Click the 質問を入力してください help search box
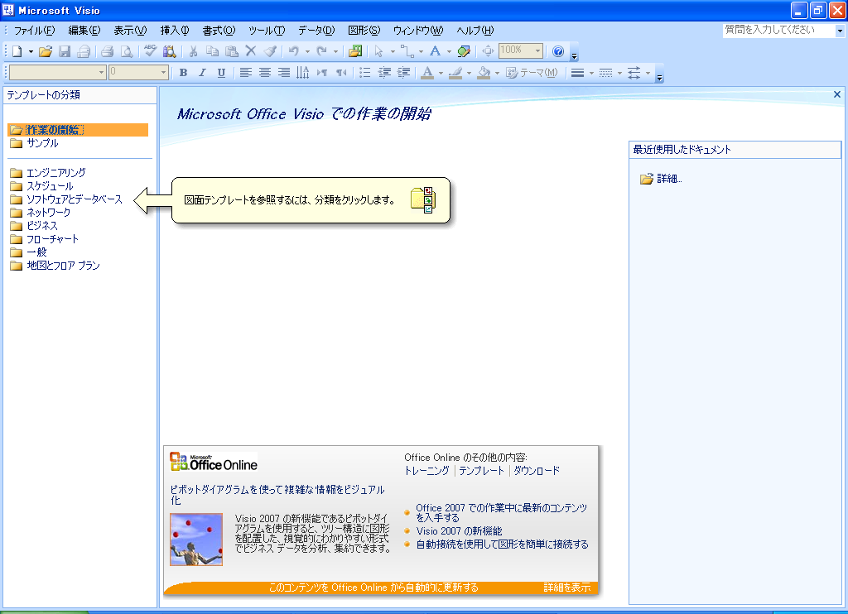The width and height of the screenshot is (848, 614). click(x=778, y=31)
